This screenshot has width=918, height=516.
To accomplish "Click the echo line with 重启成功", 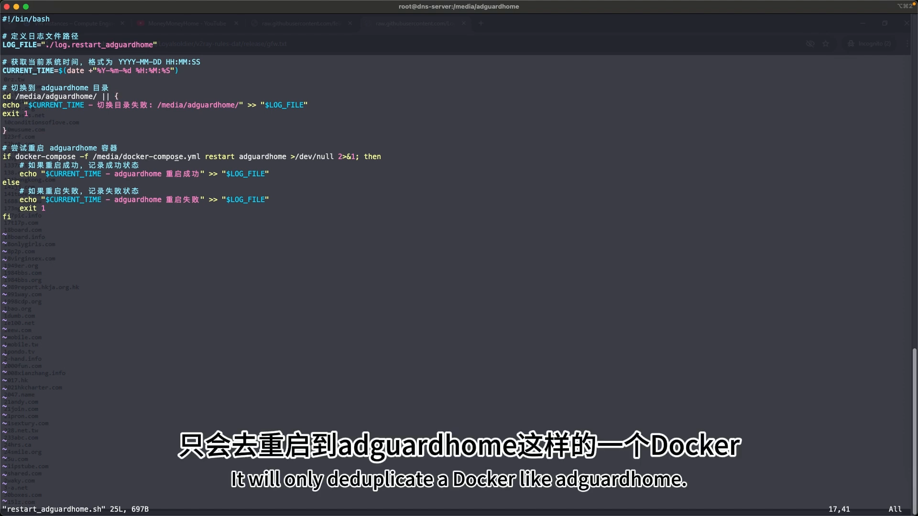I will tap(144, 174).
